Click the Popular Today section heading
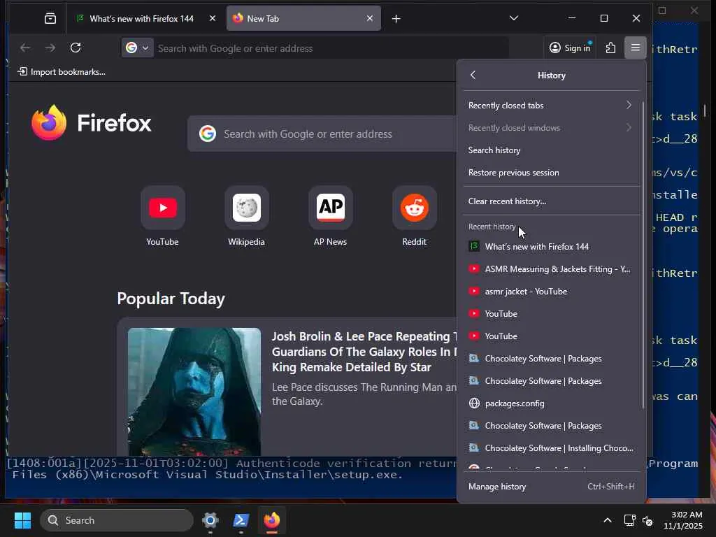The width and height of the screenshot is (716, 537). coord(171,299)
